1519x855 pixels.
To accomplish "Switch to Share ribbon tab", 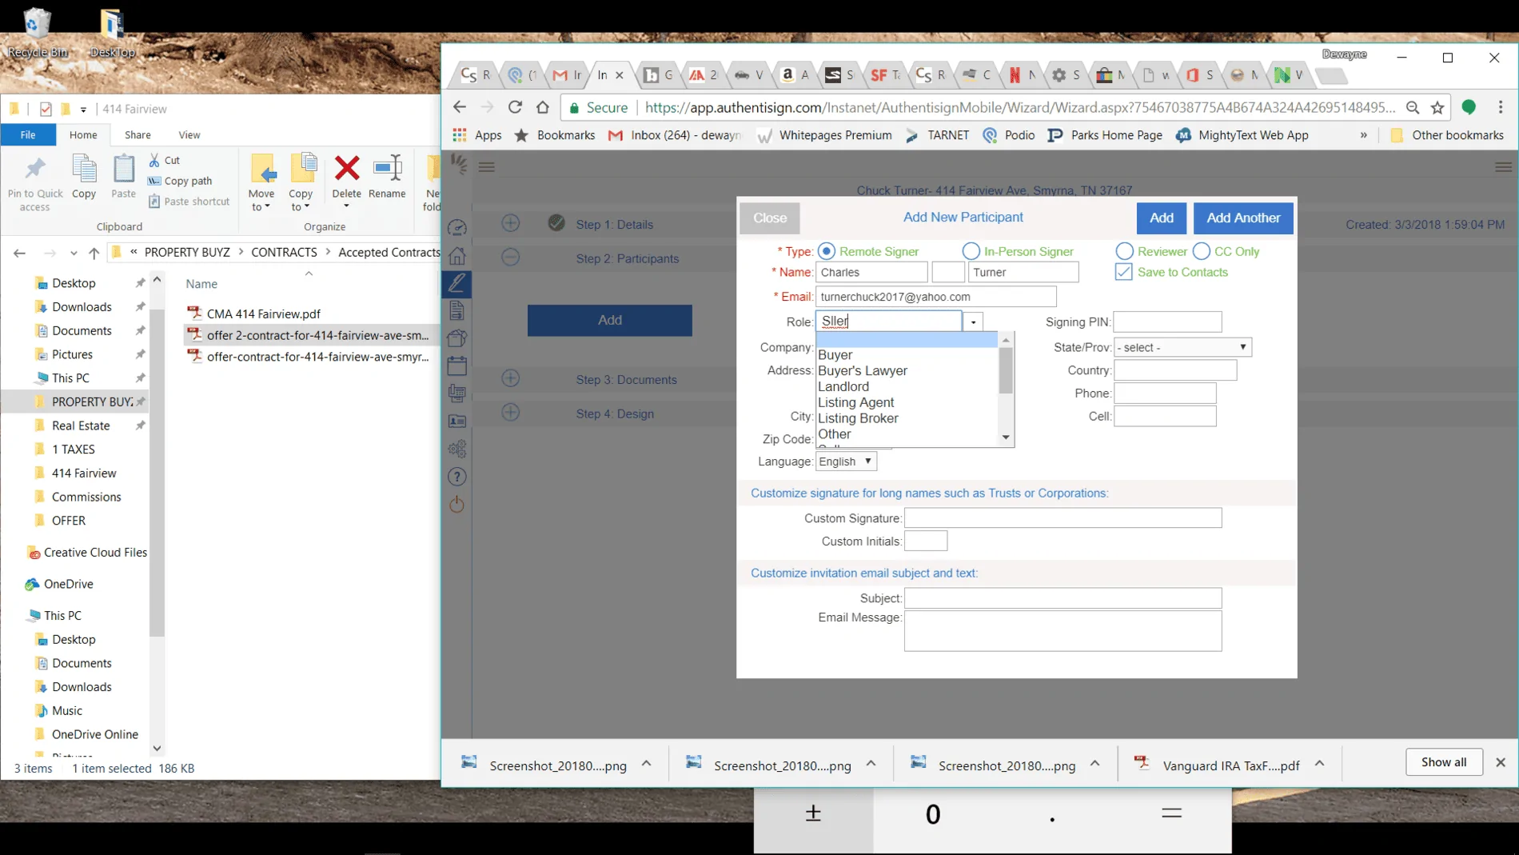I will pyautogui.click(x=138, y=134).
